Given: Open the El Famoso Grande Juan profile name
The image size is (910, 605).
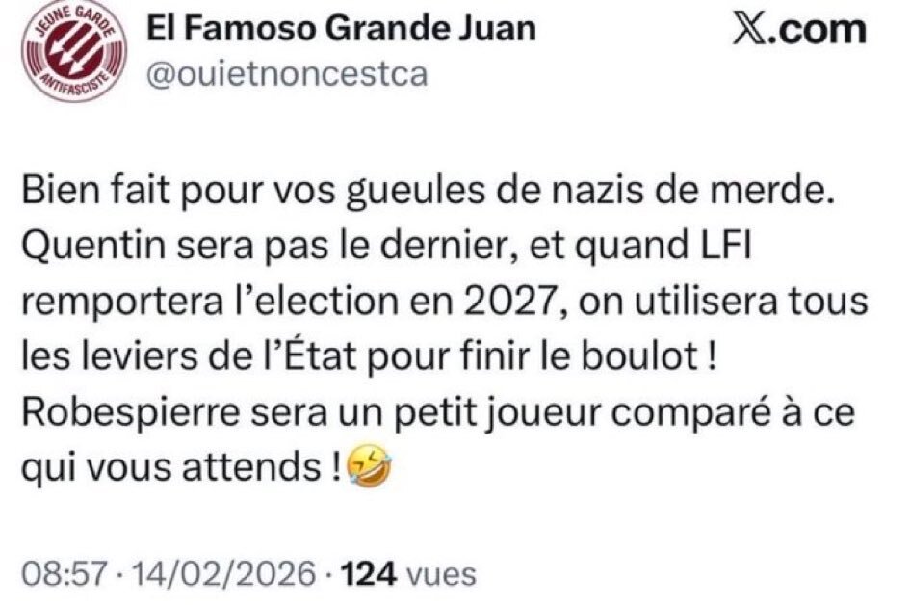Looking at the screenshot, I should coord(340,29).
